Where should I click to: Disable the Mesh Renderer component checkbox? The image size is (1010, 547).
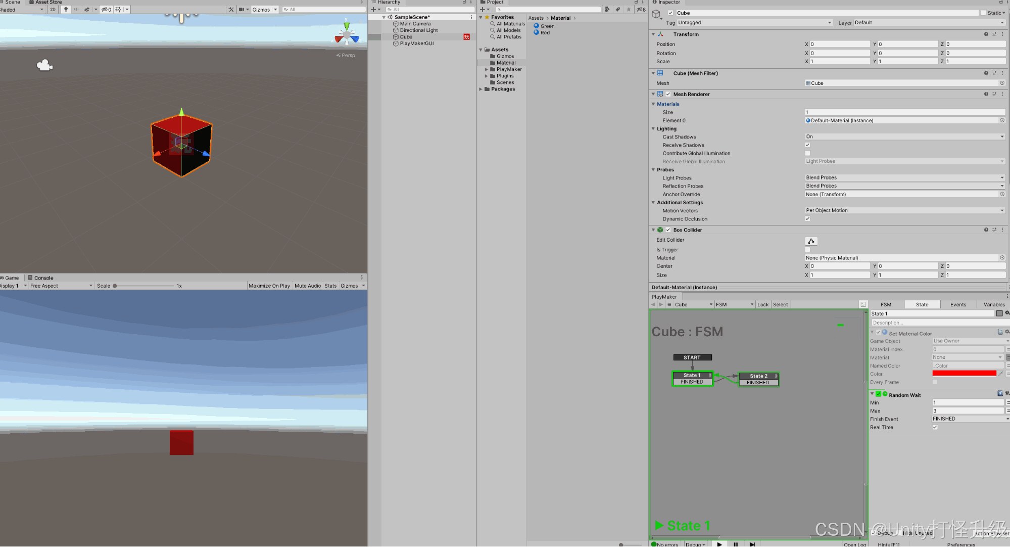[x=668, y=94]
